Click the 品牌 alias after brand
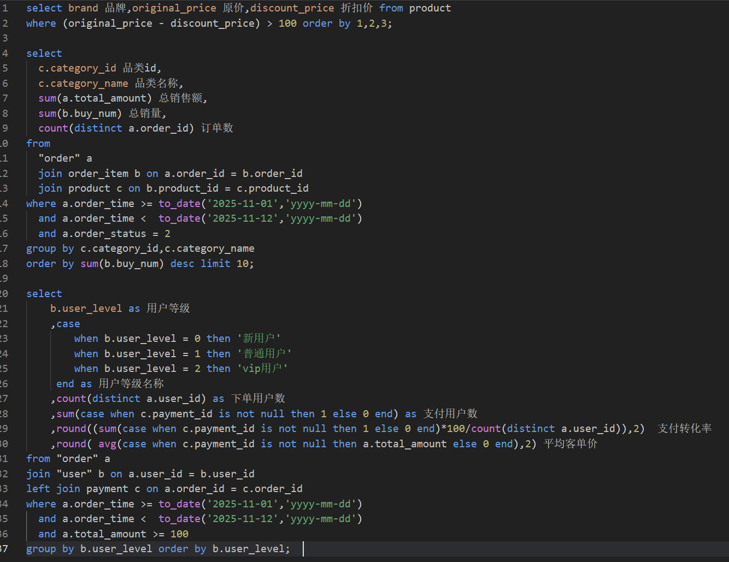This screenshot has height=562, width=729. pyautogui.click(x=115, y=8)
